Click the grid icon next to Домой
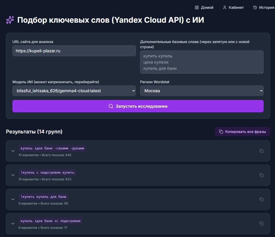275x237 pixels. (x=197, y=7)
